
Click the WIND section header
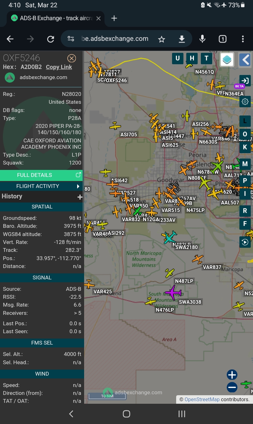coord(42,374)
